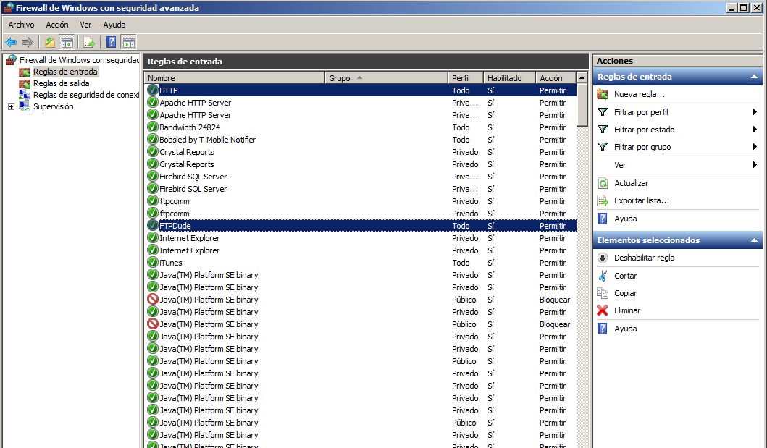
Task: Select Reglas de entrada in the tree
Action: click(65, 72)
